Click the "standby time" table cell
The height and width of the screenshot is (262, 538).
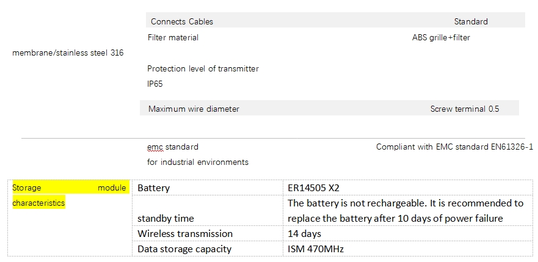point(165,219)
